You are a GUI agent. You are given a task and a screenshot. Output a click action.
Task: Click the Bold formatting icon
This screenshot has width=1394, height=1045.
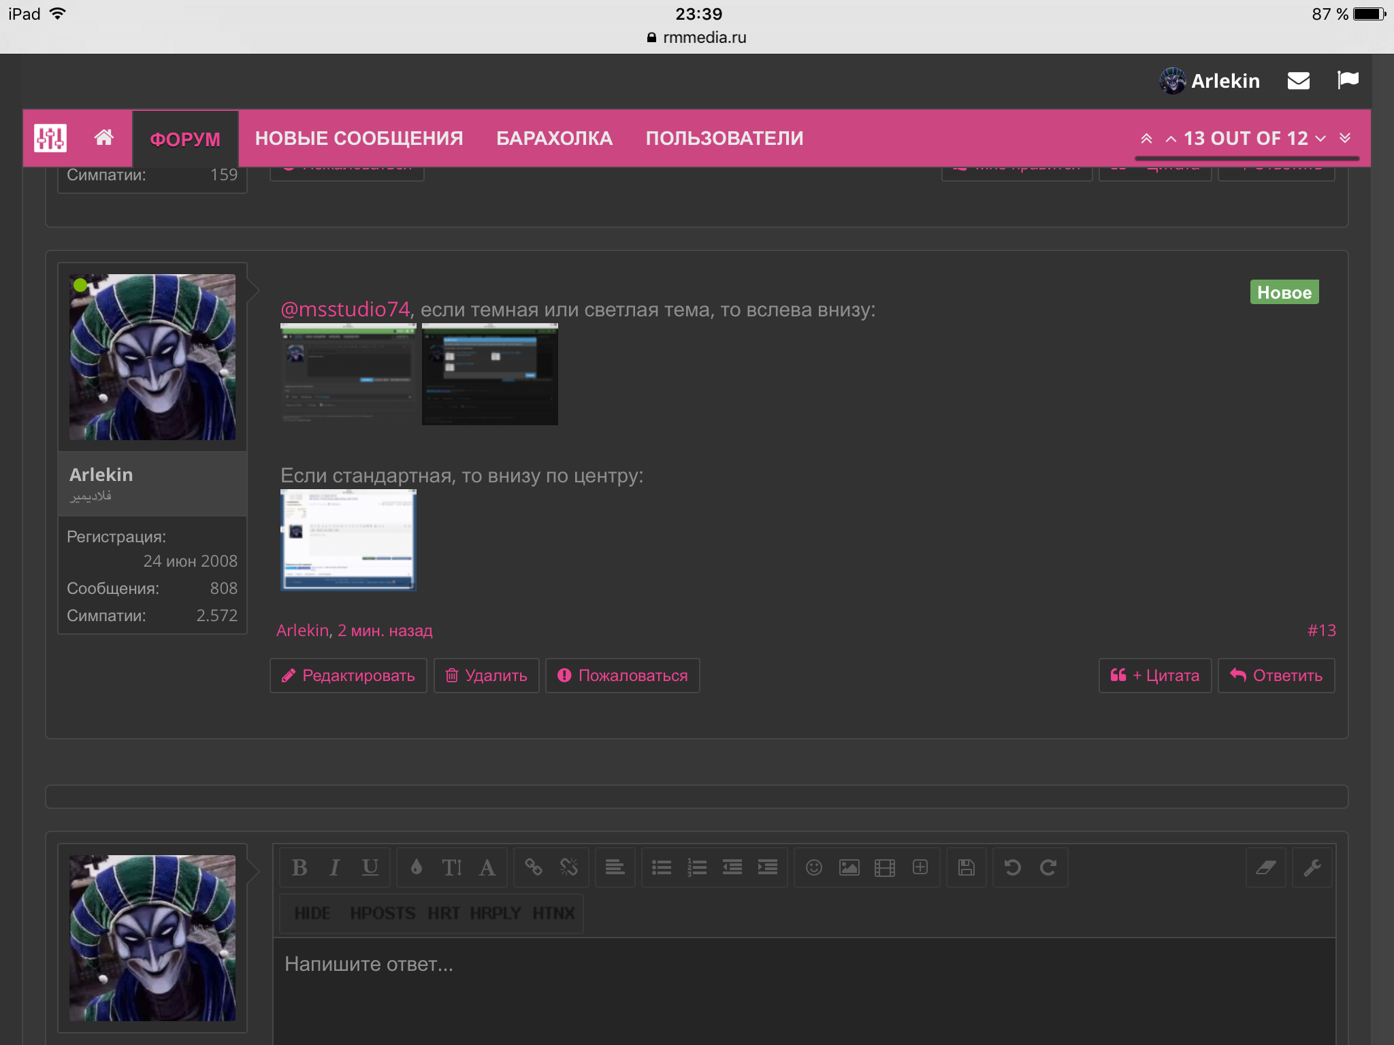(299, 867)
